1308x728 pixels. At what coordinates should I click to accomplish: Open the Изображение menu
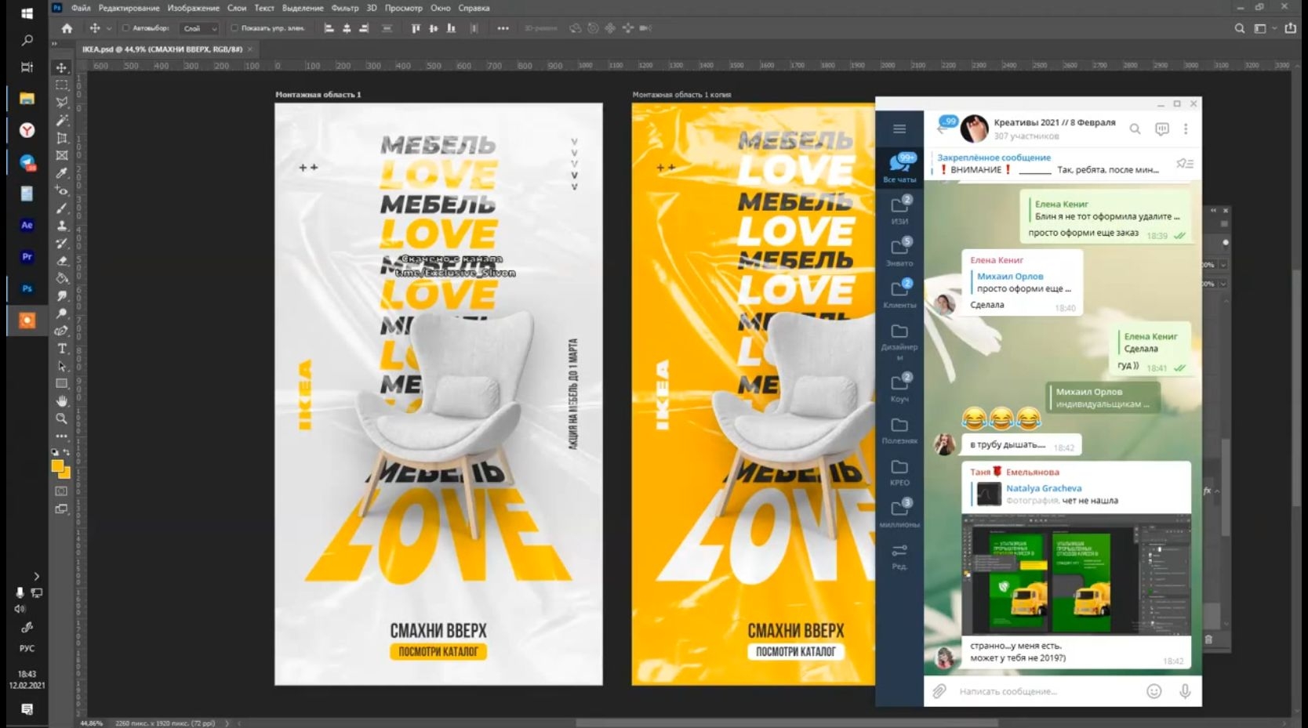tap(193, 8)
